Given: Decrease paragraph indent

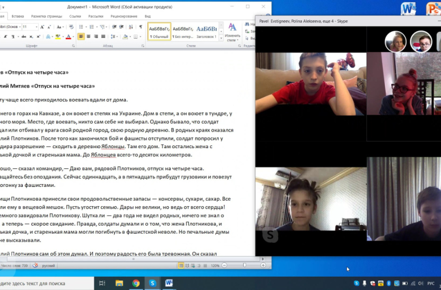Looking at the screenshot, I should coord(114,27).
